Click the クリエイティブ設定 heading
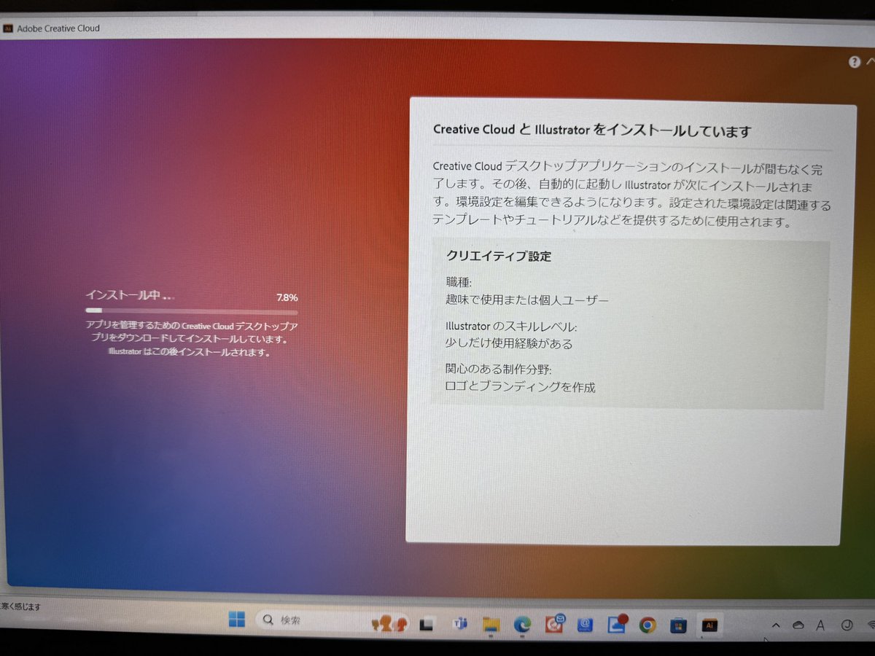The height and width of the screenshot is (656, 875). [x=498, y=257]
